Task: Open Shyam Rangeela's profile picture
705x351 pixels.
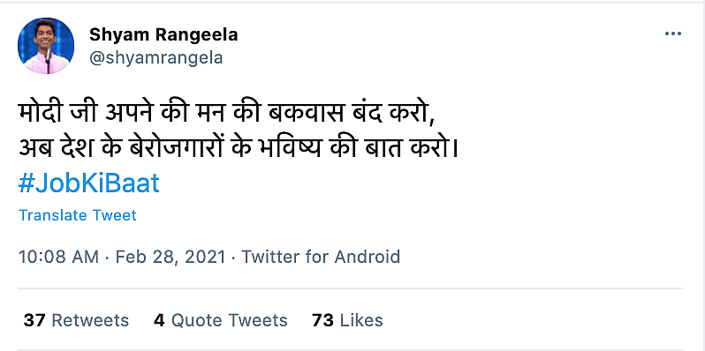Action: click(x=46, y=46)
